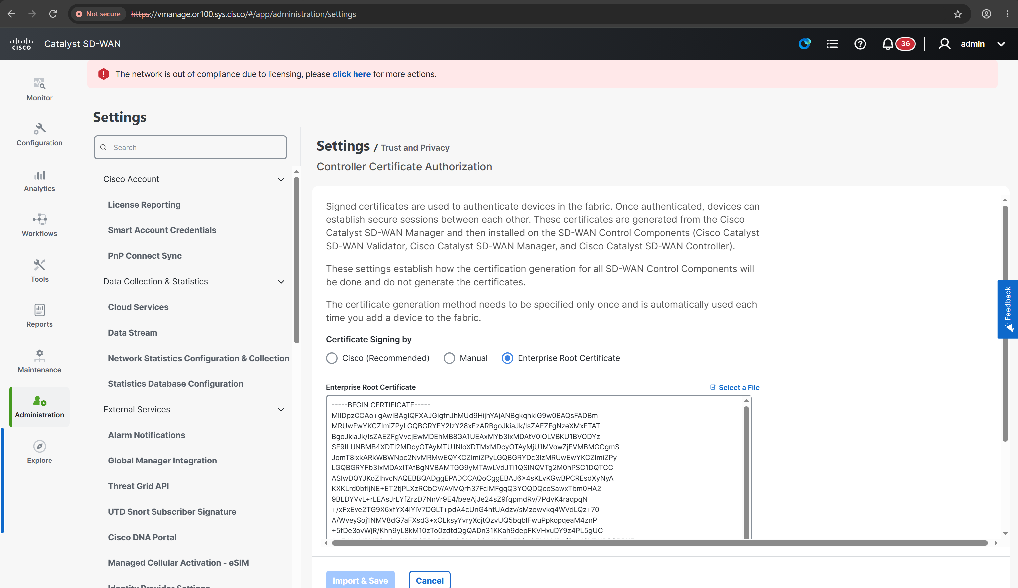Open the browser three-dot menu

pos(1007,14)
